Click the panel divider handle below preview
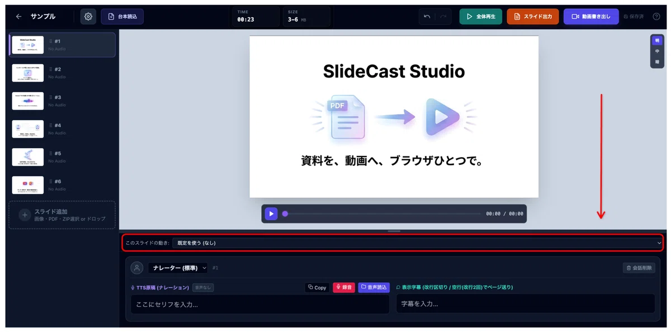The width and height of the screenshot is (671, 332). pyautogui.click(x=394, y=231)
